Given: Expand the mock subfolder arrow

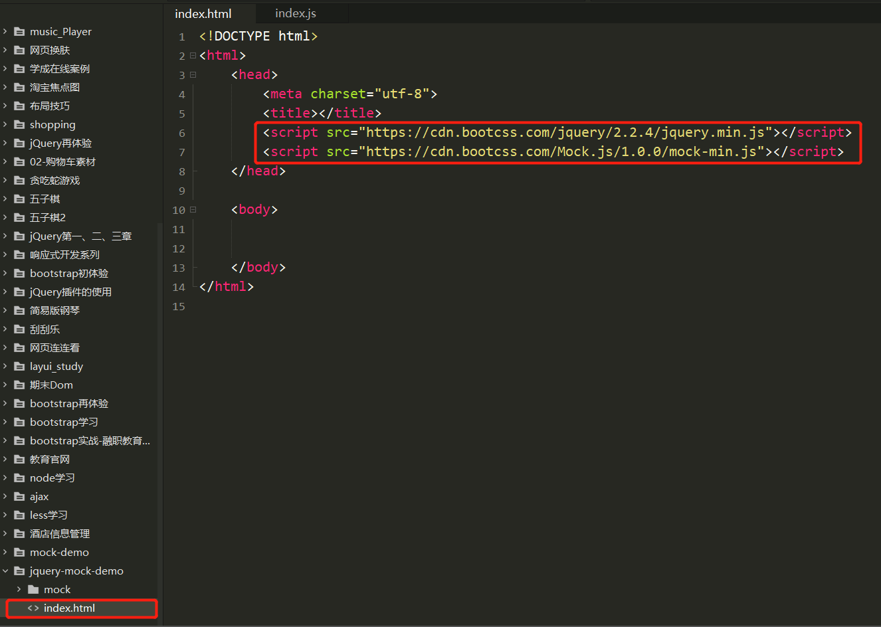Looking at the screenshot, I should point(19,589).
